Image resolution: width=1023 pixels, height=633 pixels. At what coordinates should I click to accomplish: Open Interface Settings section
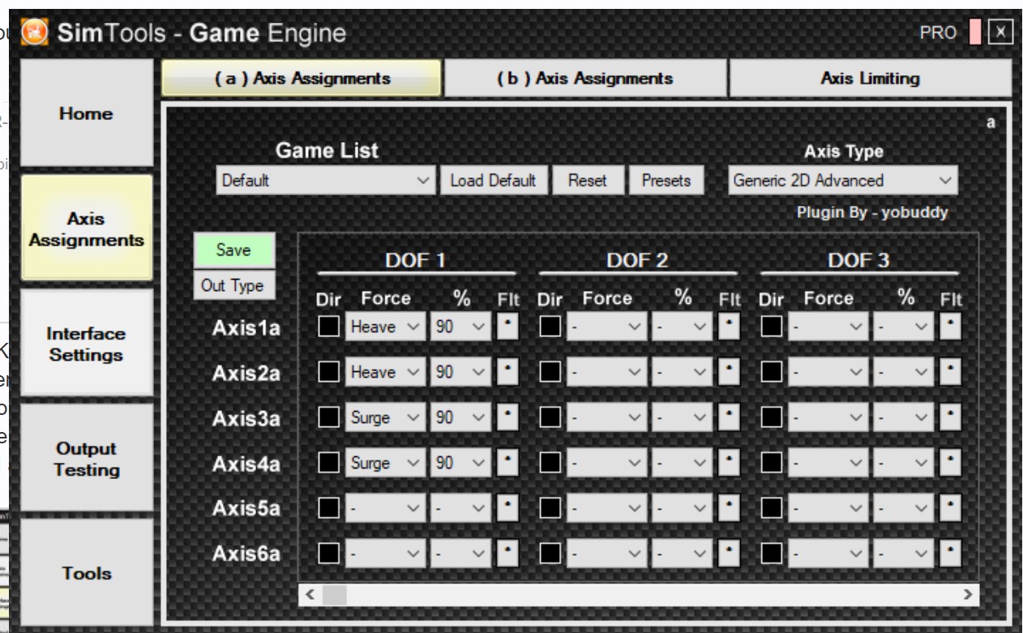[86, 344]
